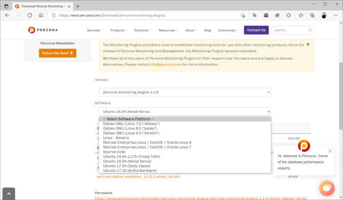
Task: Click the translate page icon
Action: pyautogui.click(x=254, y=15)
